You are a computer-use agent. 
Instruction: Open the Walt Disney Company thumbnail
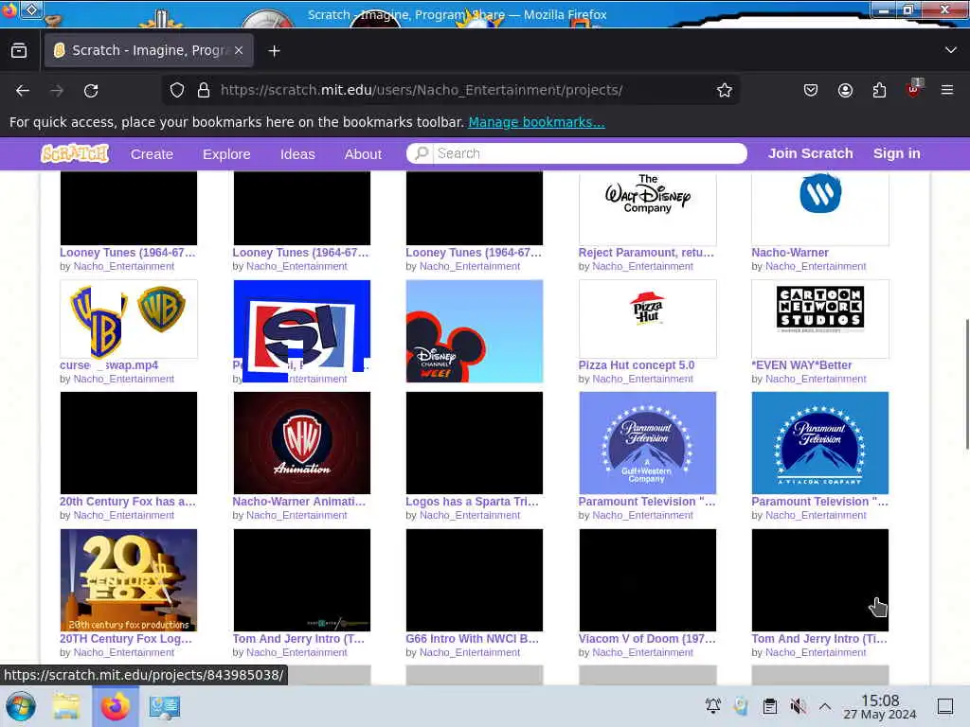(x=648, y=208)
